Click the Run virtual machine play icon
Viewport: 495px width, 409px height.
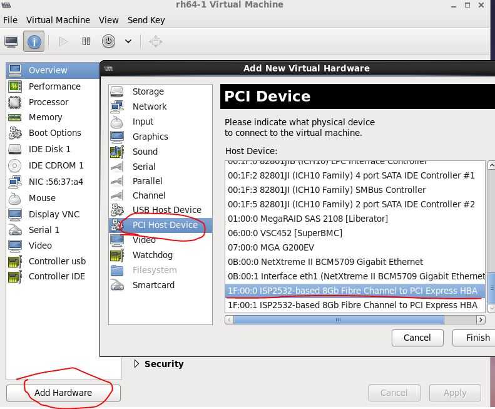pyautogui.click(x=63, y=41)
